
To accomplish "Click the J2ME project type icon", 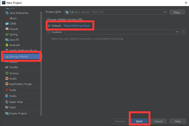I will coord(7,24).
